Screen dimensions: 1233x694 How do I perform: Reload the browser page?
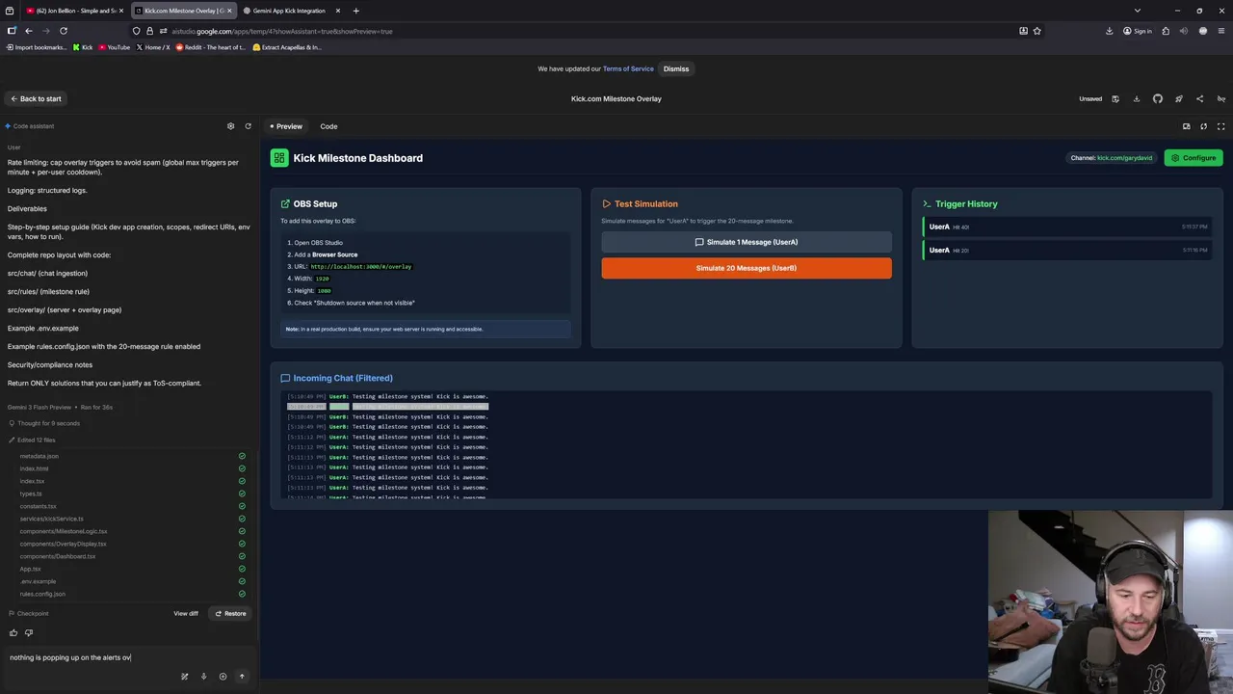pos(64,31)
